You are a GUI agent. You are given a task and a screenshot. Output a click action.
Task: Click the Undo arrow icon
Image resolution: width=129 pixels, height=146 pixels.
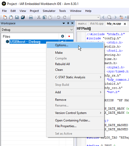point(58,17)
